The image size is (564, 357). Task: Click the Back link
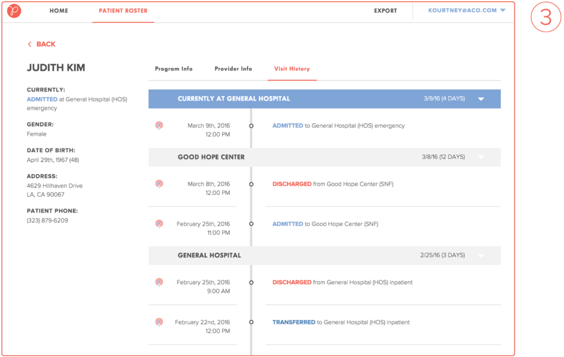(45, 44)
